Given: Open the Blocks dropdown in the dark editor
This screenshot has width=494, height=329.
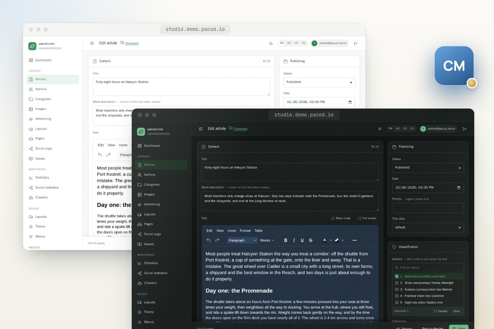Looking at the screenshot, I should pyautogui.click(x=267, y=240).
